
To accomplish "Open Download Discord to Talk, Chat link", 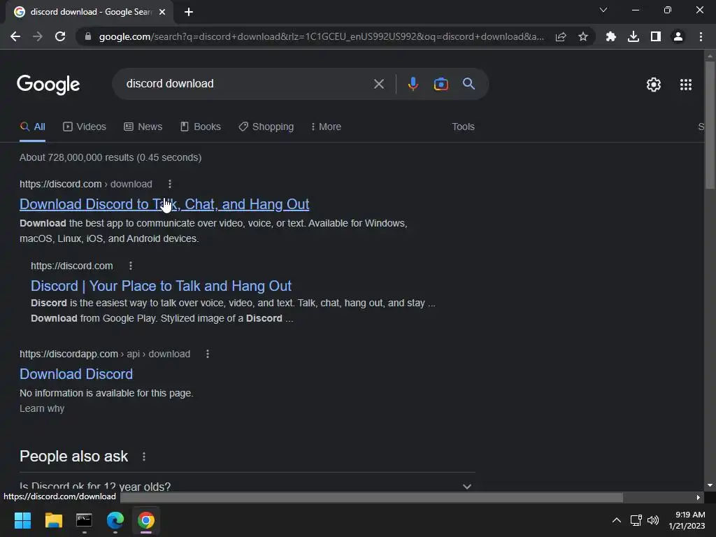I will [164, 204].
